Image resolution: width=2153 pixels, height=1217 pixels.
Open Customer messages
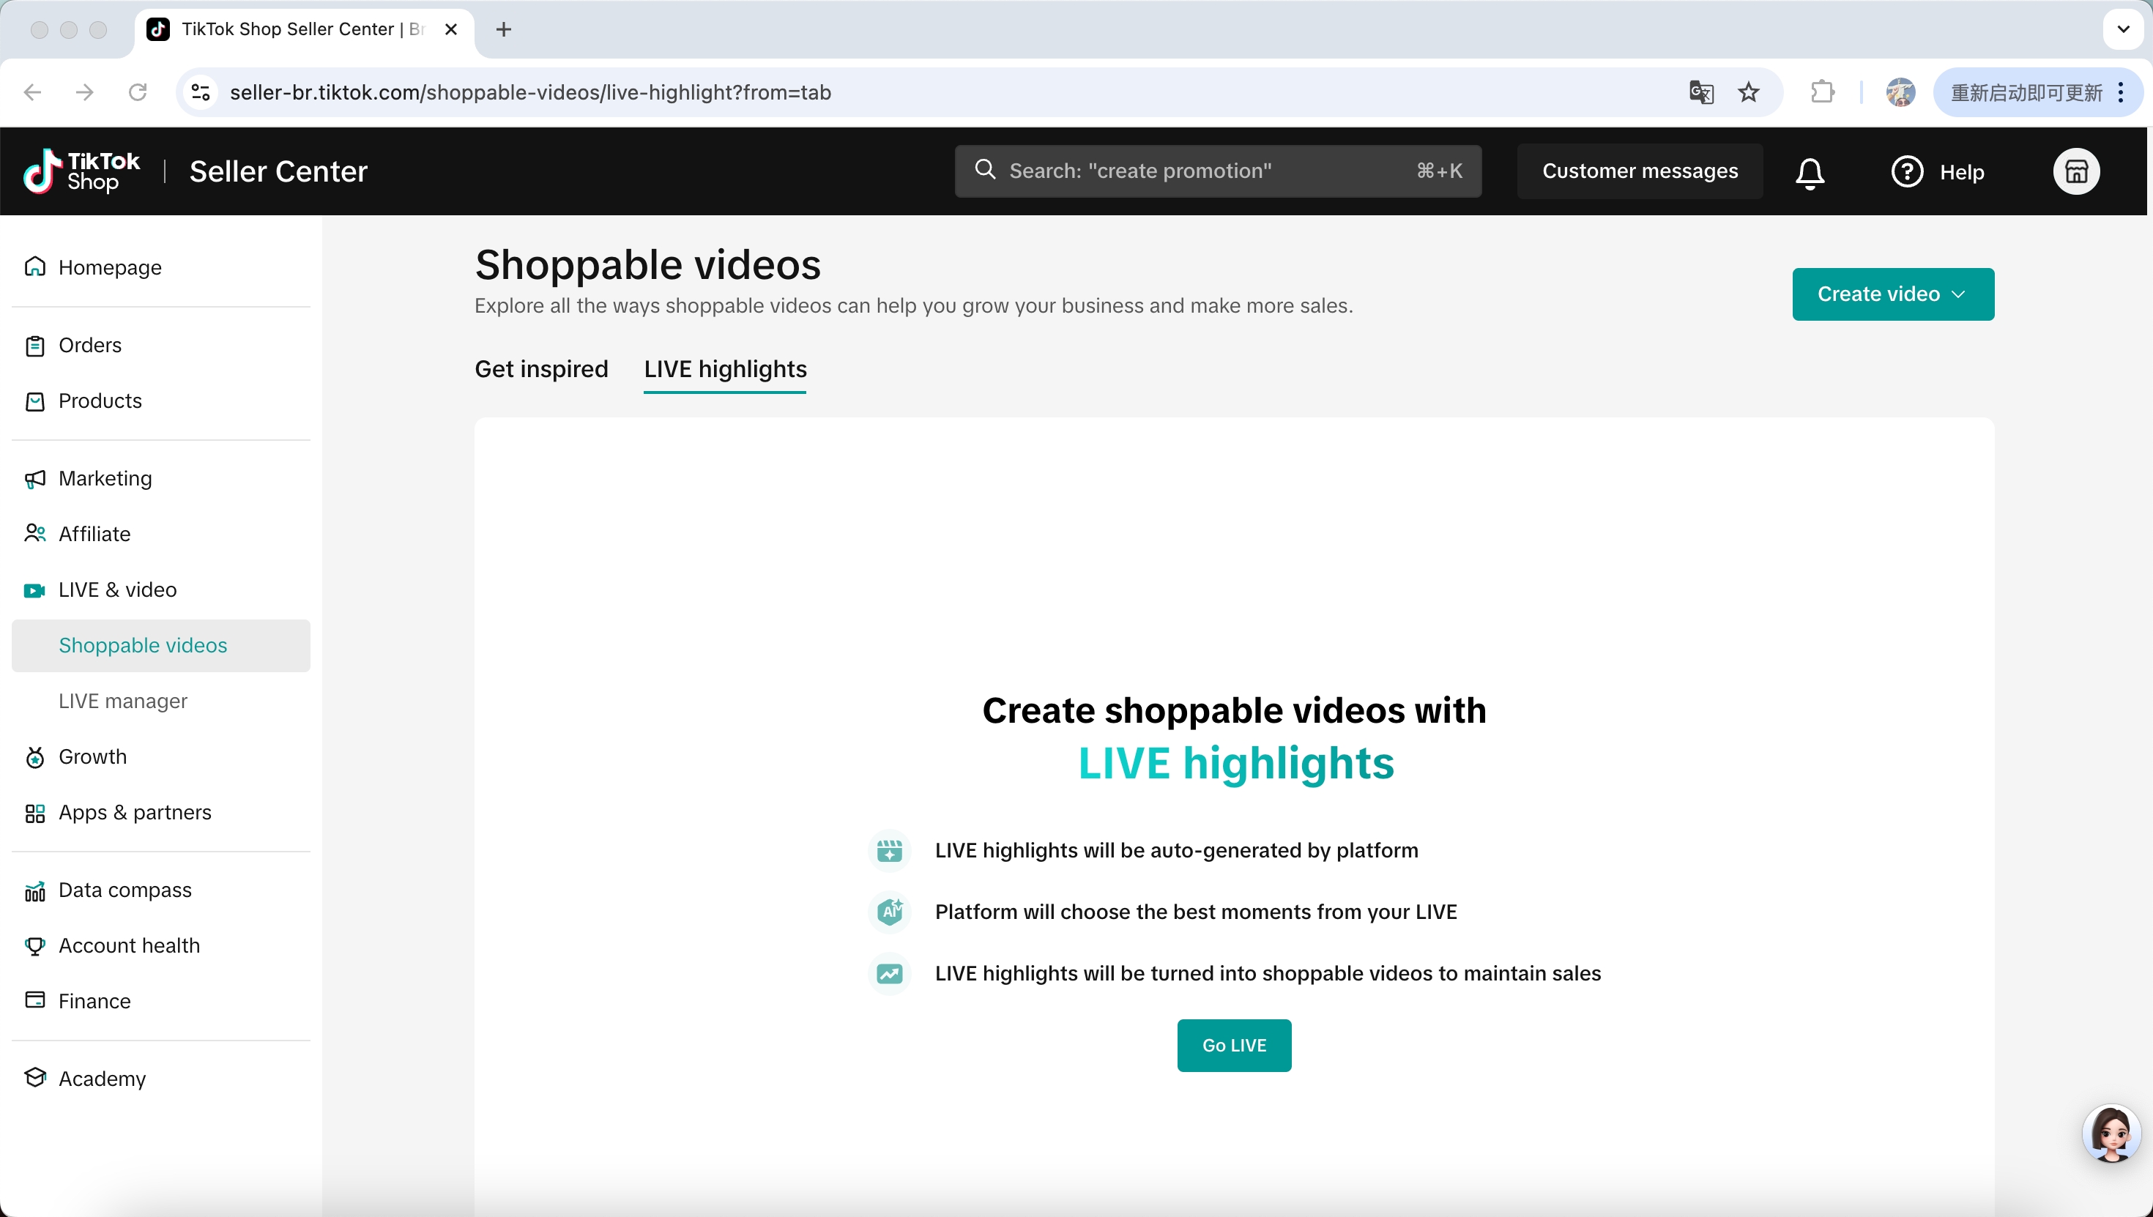[x=1640, y=171]
